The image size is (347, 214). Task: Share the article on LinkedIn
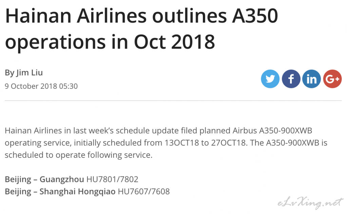311,79
